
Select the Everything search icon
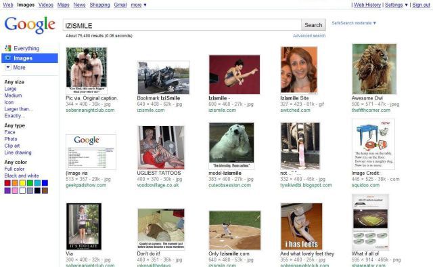point(8,48)
